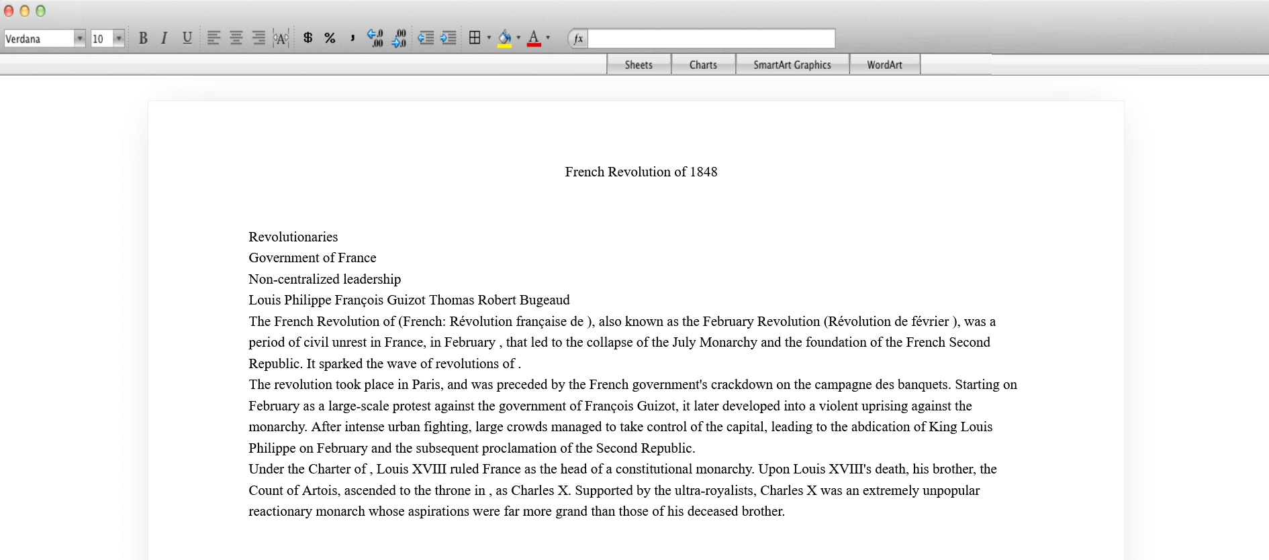Screen dimensions: 1269x560
Task: Click the line starting 'The revolution took place in Paris'
Action: 633,384
